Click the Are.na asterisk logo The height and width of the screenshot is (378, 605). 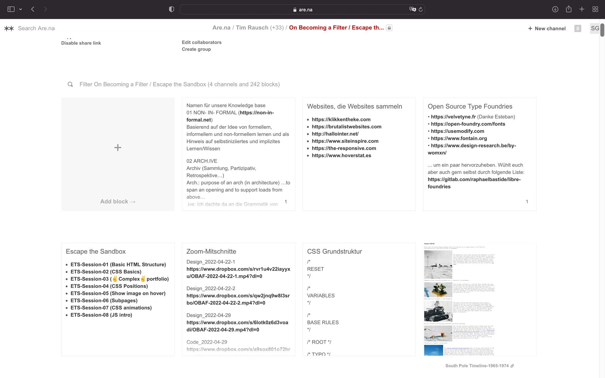[x=9, y=28]
